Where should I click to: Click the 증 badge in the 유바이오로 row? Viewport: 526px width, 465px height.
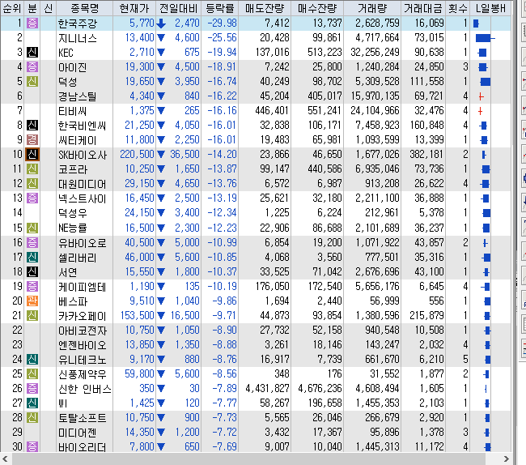coord(32,242)
